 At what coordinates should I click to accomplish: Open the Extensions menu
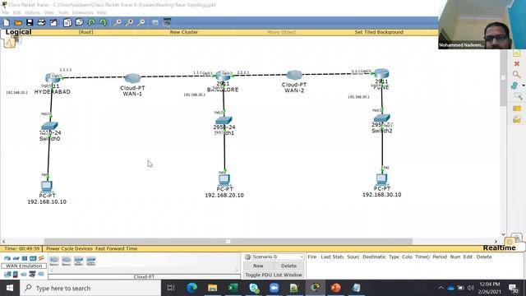[82, 13]
